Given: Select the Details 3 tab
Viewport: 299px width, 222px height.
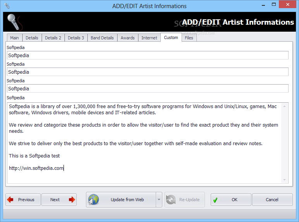Looking at the screenshot, I should coord(76,38).
